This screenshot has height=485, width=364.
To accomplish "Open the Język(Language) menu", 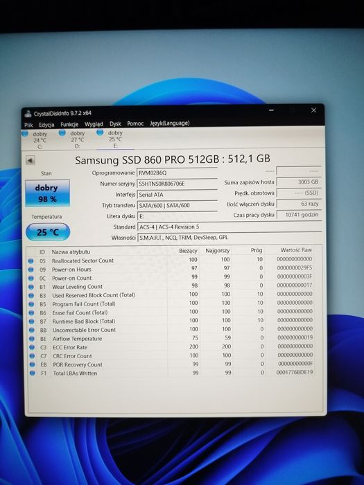I will tap(170, 123).
